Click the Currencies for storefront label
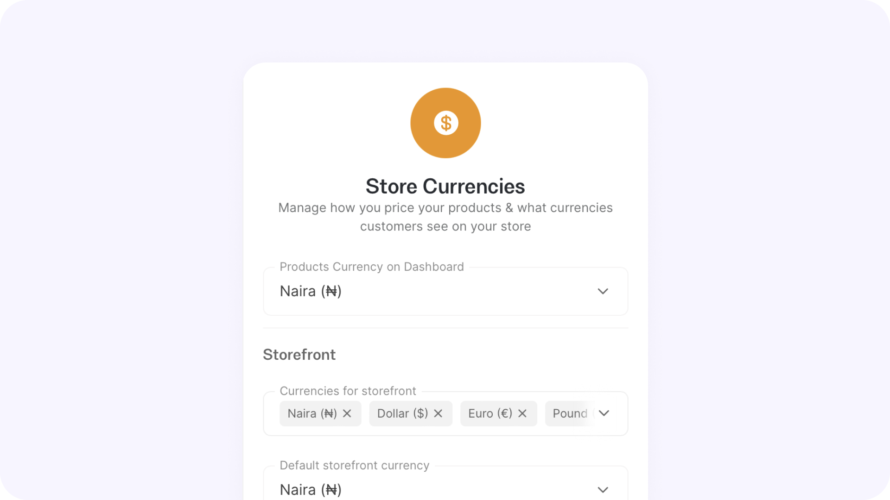The width and height of the screenshot is (890, 500). [348, 391]
